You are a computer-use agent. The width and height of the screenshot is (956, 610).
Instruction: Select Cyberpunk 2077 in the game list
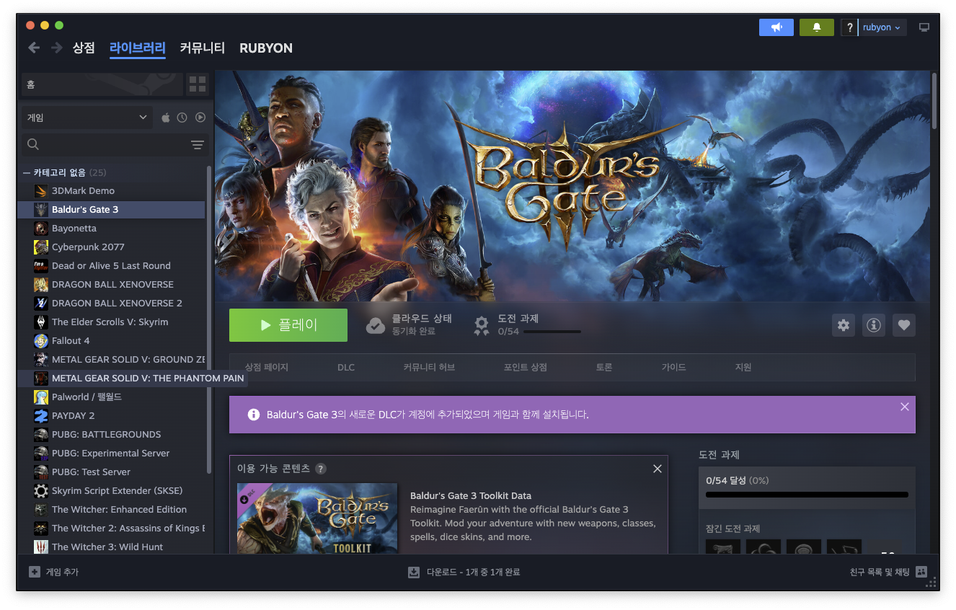(x=88, y=247)
